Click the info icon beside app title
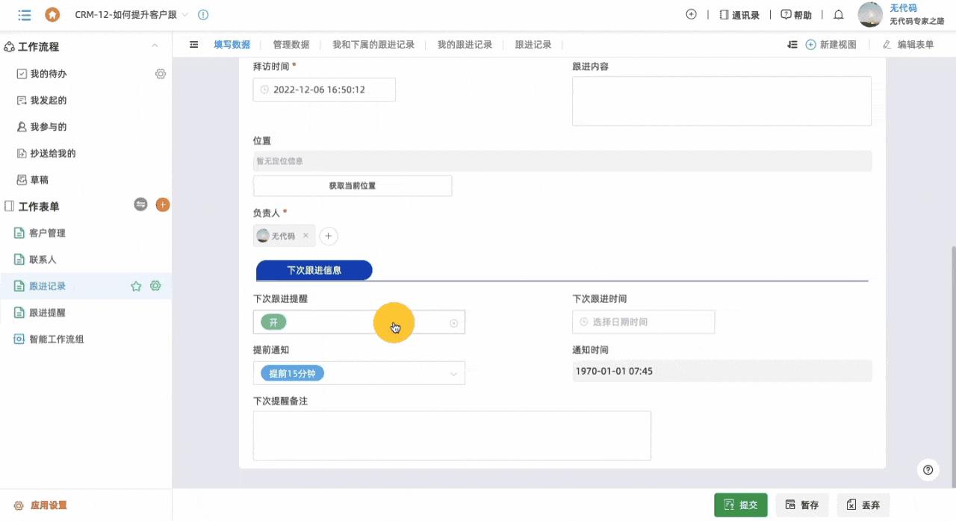Viewport: 956px width, 521px height. click(x=203, y=15)
